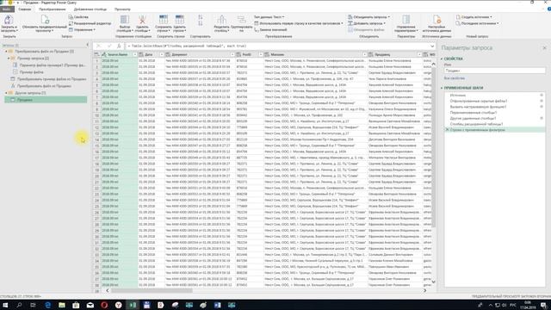Collapse the Queries navigation pane
This screenshot has height=310, width=551.
pos(88,45)
